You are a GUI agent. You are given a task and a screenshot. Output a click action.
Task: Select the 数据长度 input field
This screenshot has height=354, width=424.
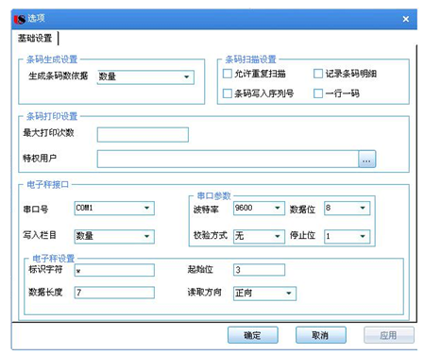(x=114, y=293)
